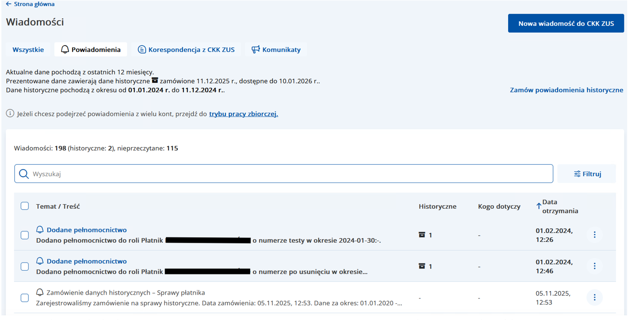Click archive icon in first row's Historyczne column

(x=422, y=235)
